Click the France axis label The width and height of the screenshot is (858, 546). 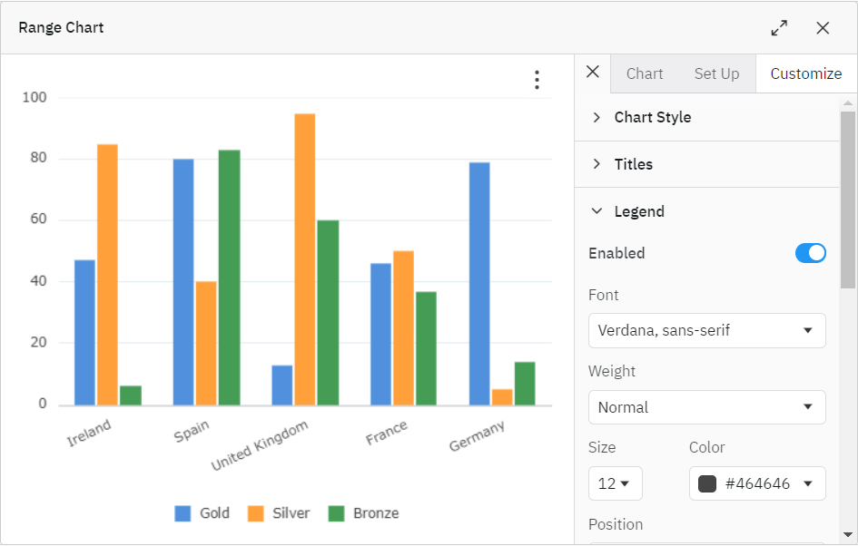pyautogui.click(x=387, y=433)
